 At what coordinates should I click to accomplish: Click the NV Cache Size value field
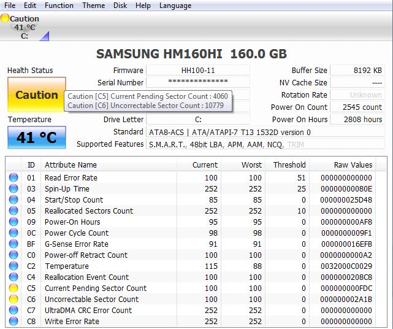pos(357,82)
